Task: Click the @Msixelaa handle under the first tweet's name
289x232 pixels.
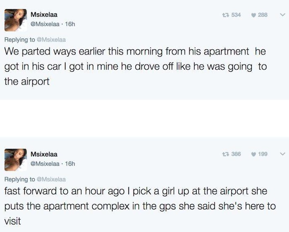Action: point(46,24)
